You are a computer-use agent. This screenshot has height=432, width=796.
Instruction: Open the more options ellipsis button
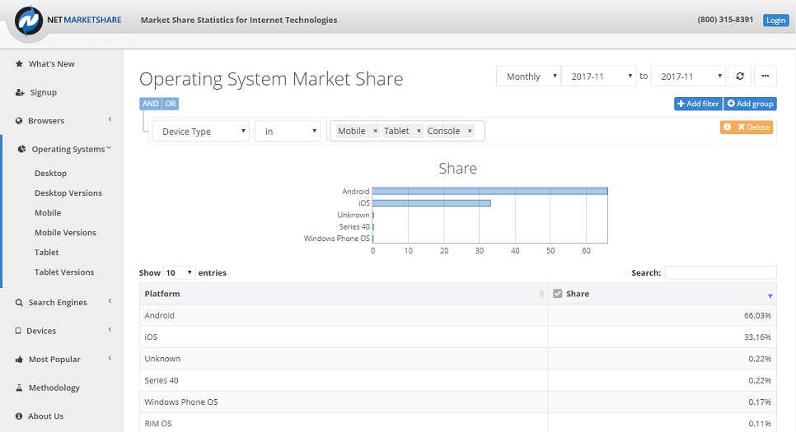(765, 76)
